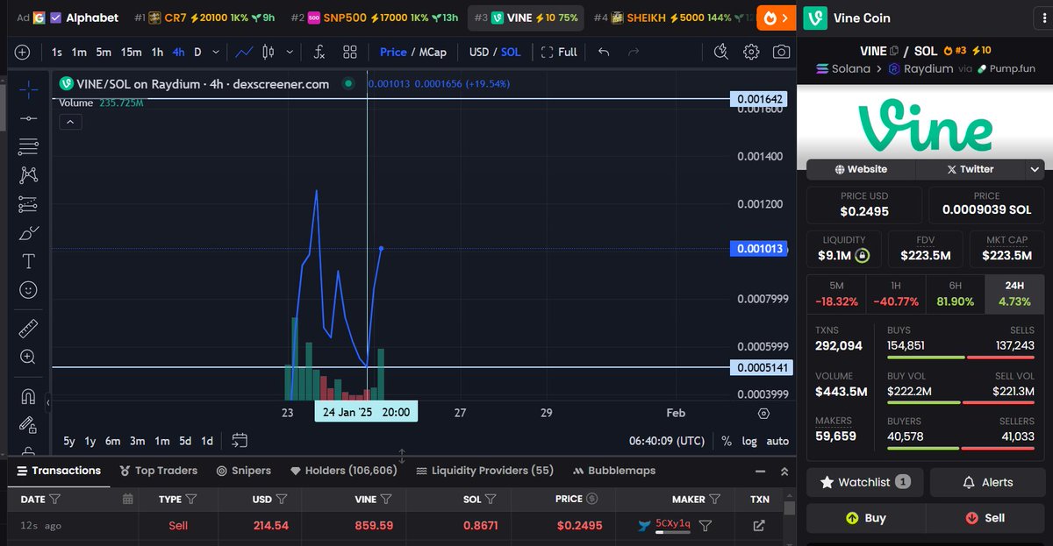This screenshot has height=546, width=1053.
Task: Expand the chart type dropdown
Action: pos(289,52)
